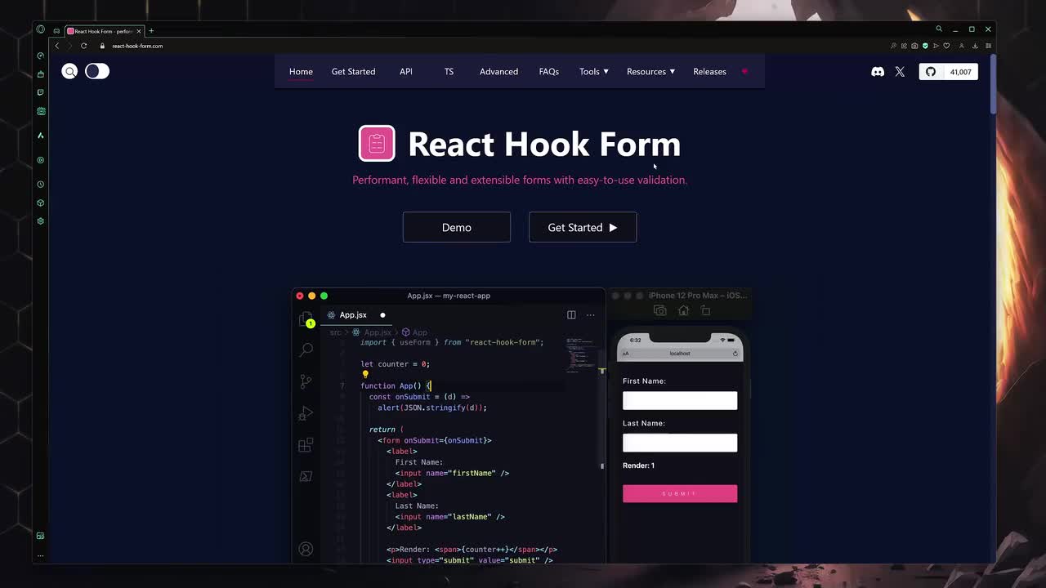Click the heart bookmark icon in address bar
This screenshot has width=1046, height=588.
tap(946, 46)
